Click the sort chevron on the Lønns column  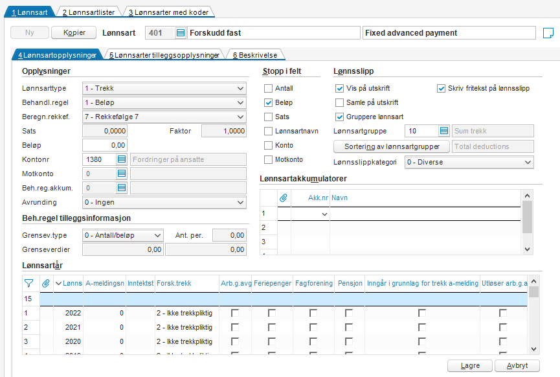click(x=58, y=283)
